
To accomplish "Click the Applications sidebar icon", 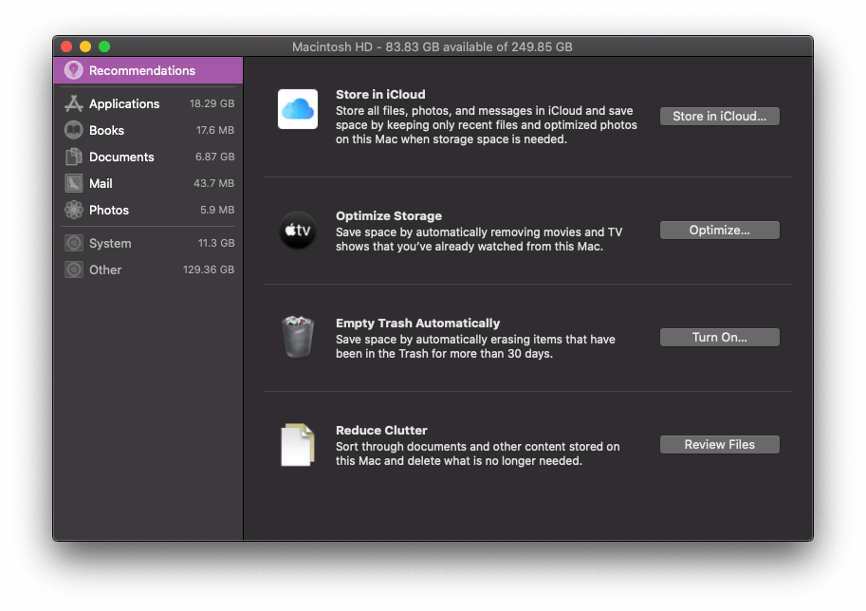I will click(x=73, y=103).
